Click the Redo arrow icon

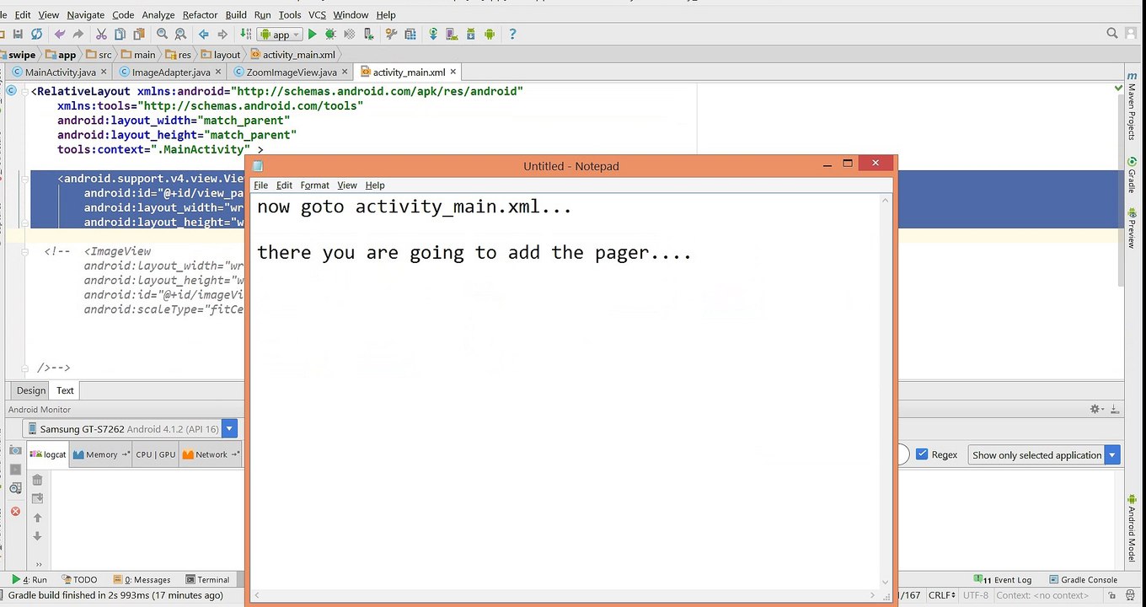tap(78, 35)
